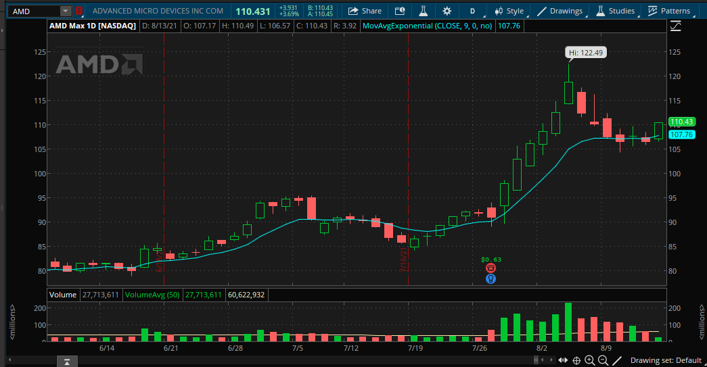Click the Hi: 122.49 price bubble

[586, 53]
